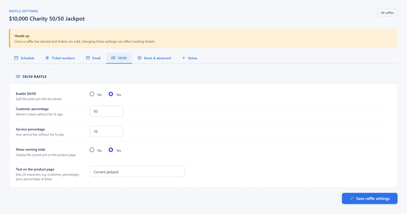Click the 'Max 20 characters' help text
The image size is (407, 214).
[x=48, y=177]
